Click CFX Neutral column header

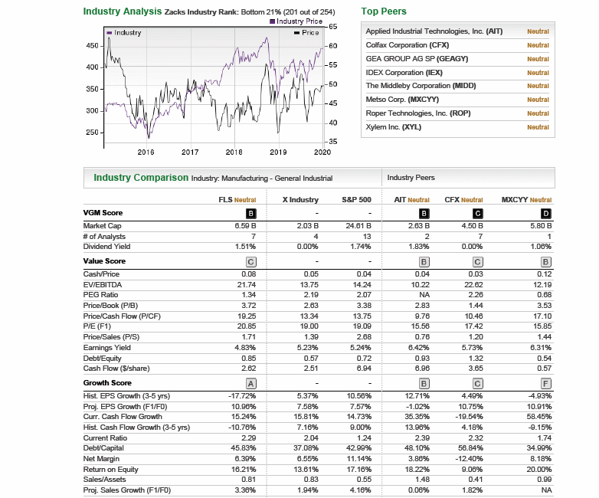tap(463, 200)
